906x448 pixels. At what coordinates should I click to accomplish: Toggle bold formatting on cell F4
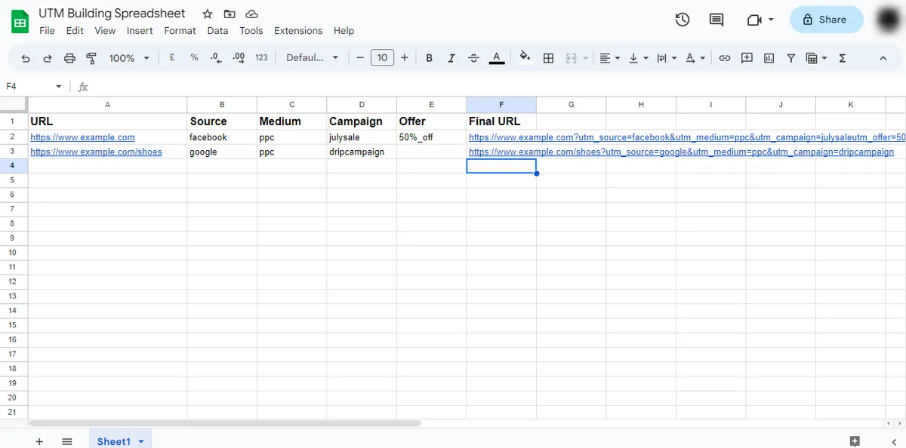coord(429,57)
